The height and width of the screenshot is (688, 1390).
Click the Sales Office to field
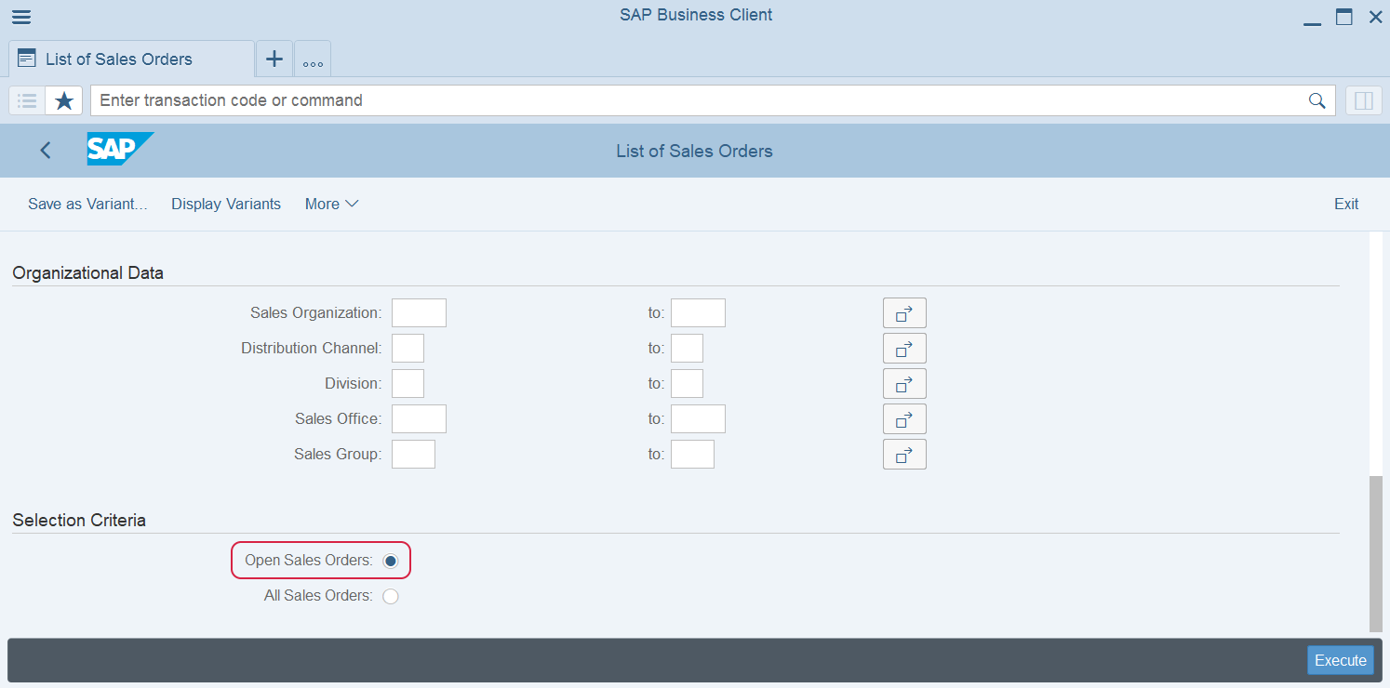pyautogui.click(x=698, y=419)
